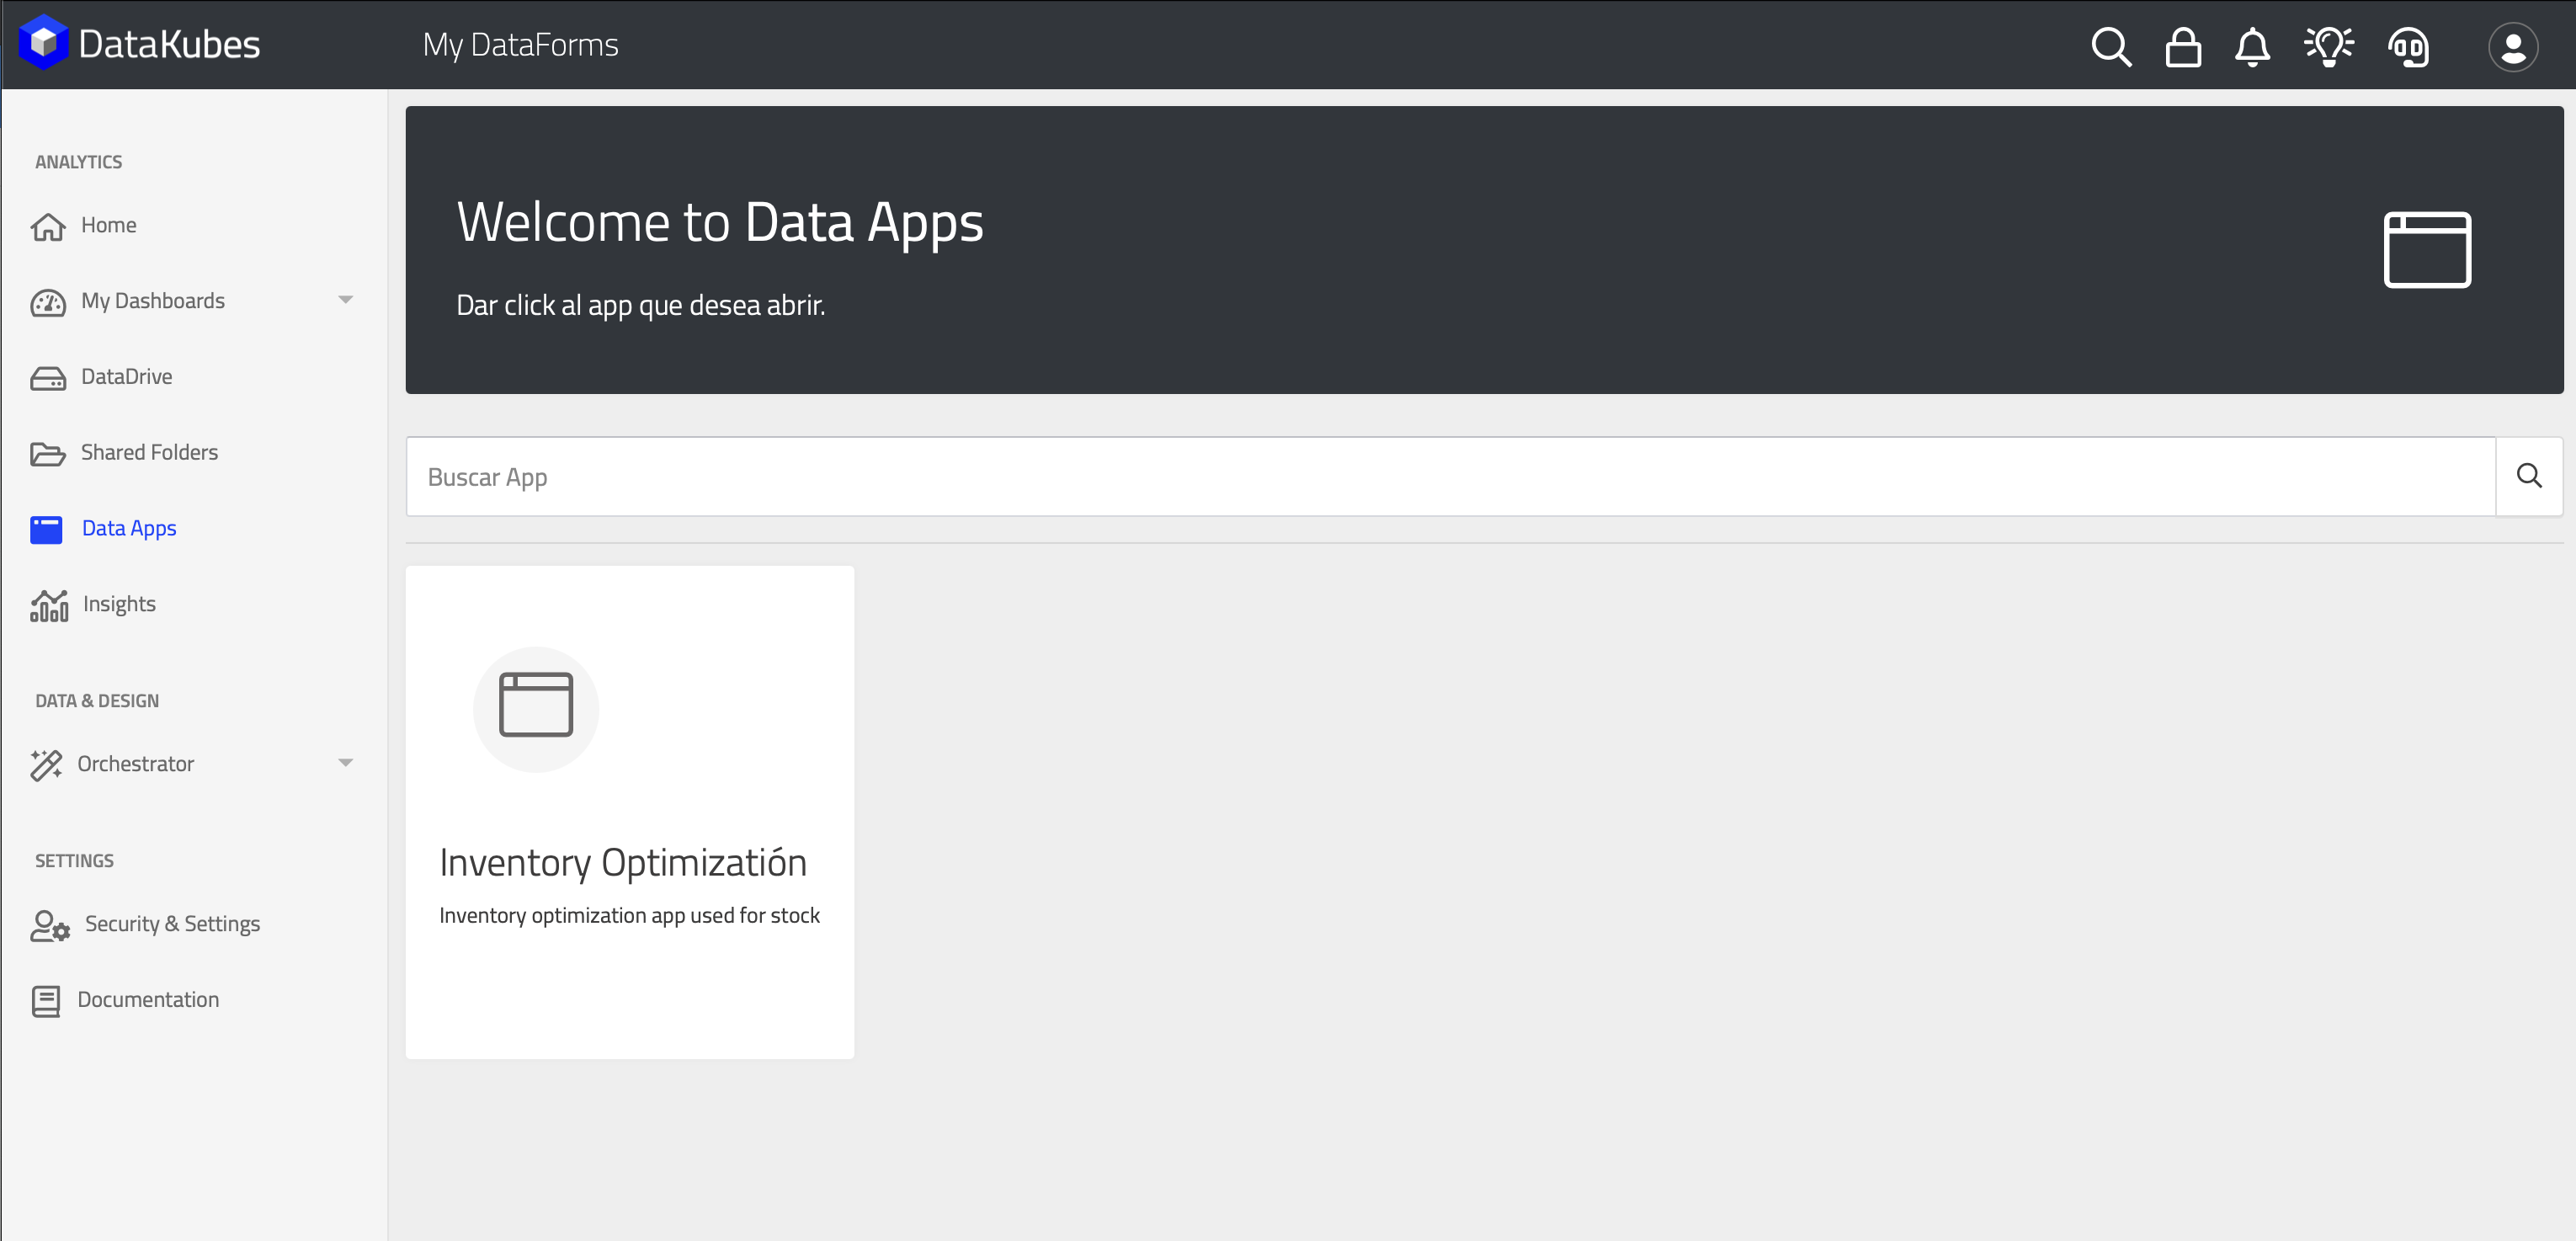Open DataDrive from sidebar
2576x1241 pixels.
tap(126, 377)
